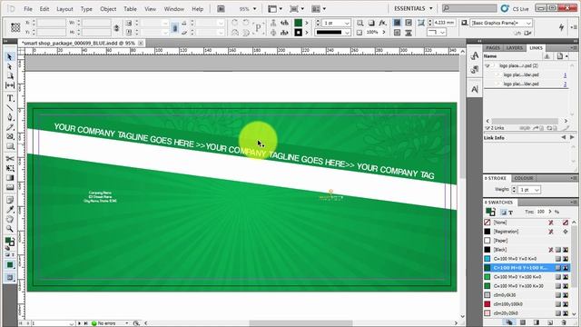581x327 pixels.
Task: Select the Gap tool
Action: pos(10,85)
